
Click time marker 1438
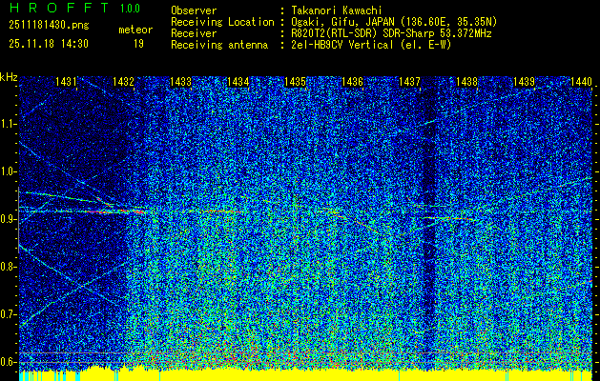coord(466,82)
